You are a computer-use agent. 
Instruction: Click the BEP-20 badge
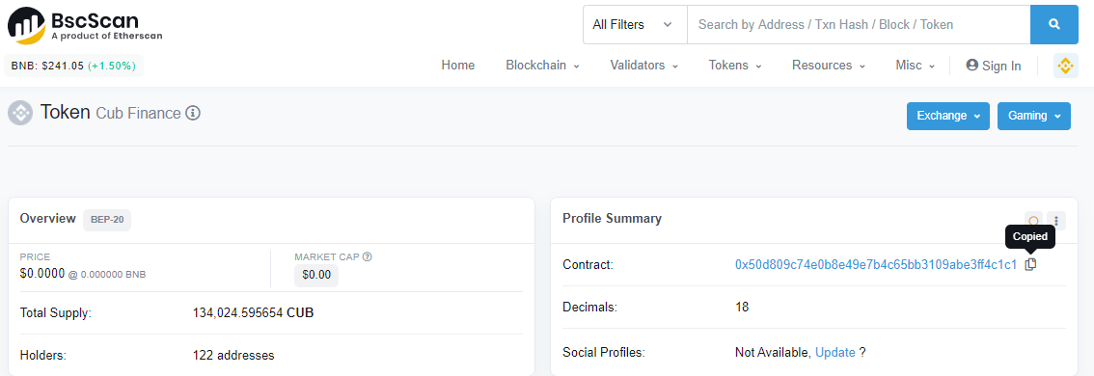point(107,219)
